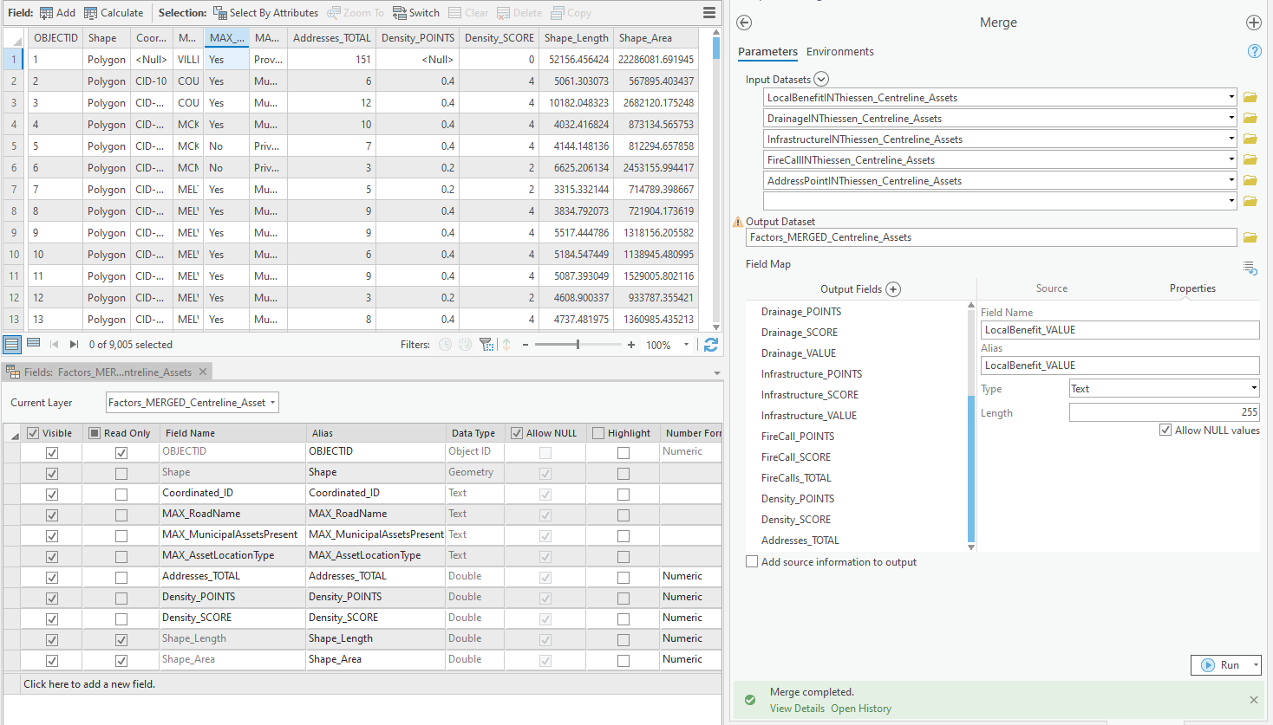Open attribute table hamburger menu
Image resolution: width=1273 pixels, height=725 pixels.
709,13
